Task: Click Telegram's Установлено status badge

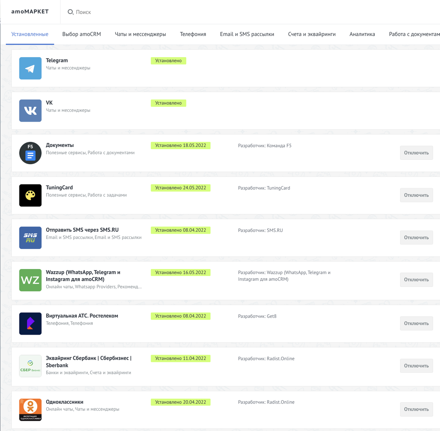Action: coord(168,60)
